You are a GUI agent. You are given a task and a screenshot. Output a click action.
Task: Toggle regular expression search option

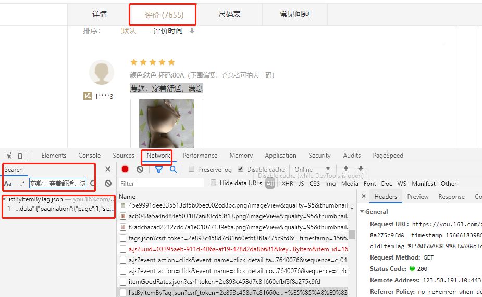[22, 184]
